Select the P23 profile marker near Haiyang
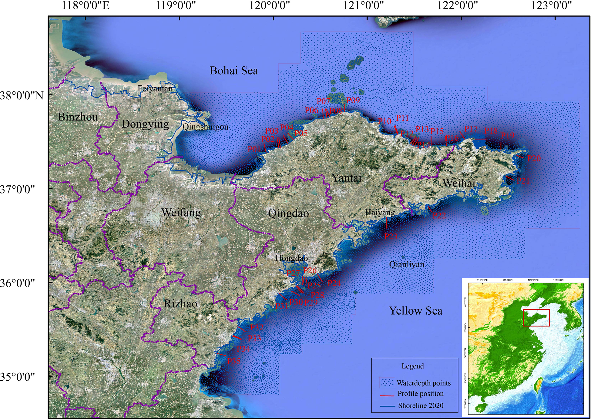The height and width of the screenshot is (420, 591). (386, 223)
